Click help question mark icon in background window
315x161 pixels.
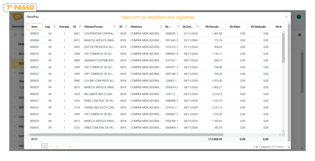(300, 35)
